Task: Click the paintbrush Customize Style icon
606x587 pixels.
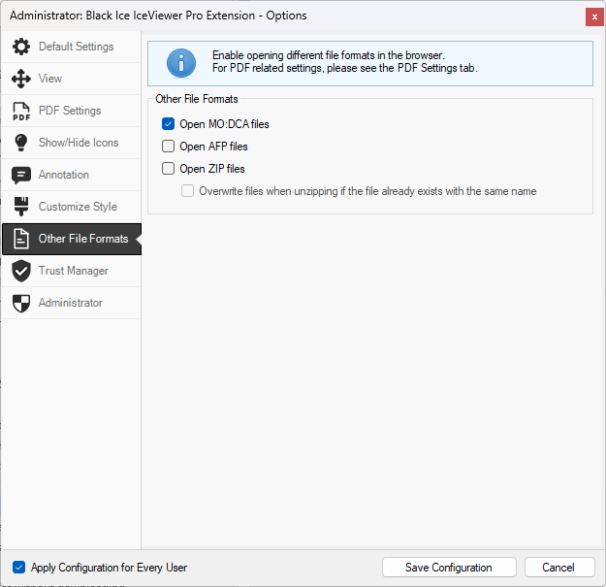Action: [21, 207]
